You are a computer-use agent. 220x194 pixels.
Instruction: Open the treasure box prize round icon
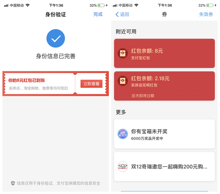(123, 134)
